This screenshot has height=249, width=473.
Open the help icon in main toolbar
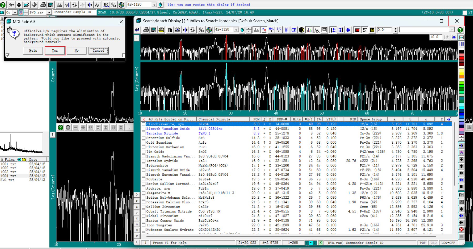click(x=3, y=5)
